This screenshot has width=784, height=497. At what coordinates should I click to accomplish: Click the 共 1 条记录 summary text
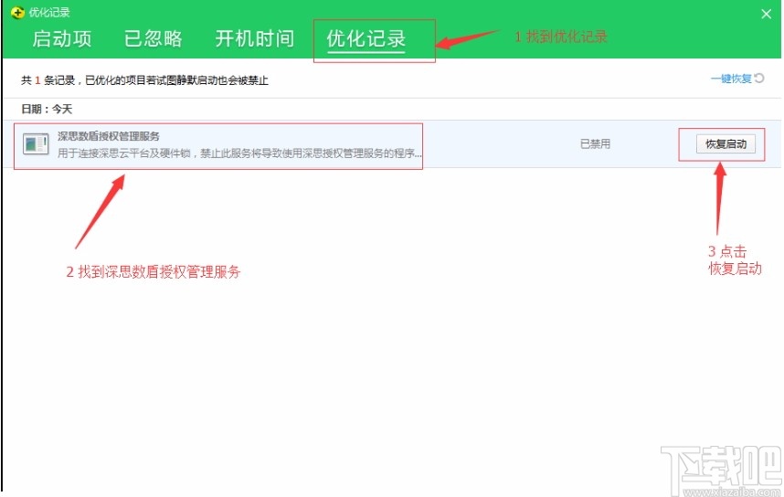(x=144, y=80)
